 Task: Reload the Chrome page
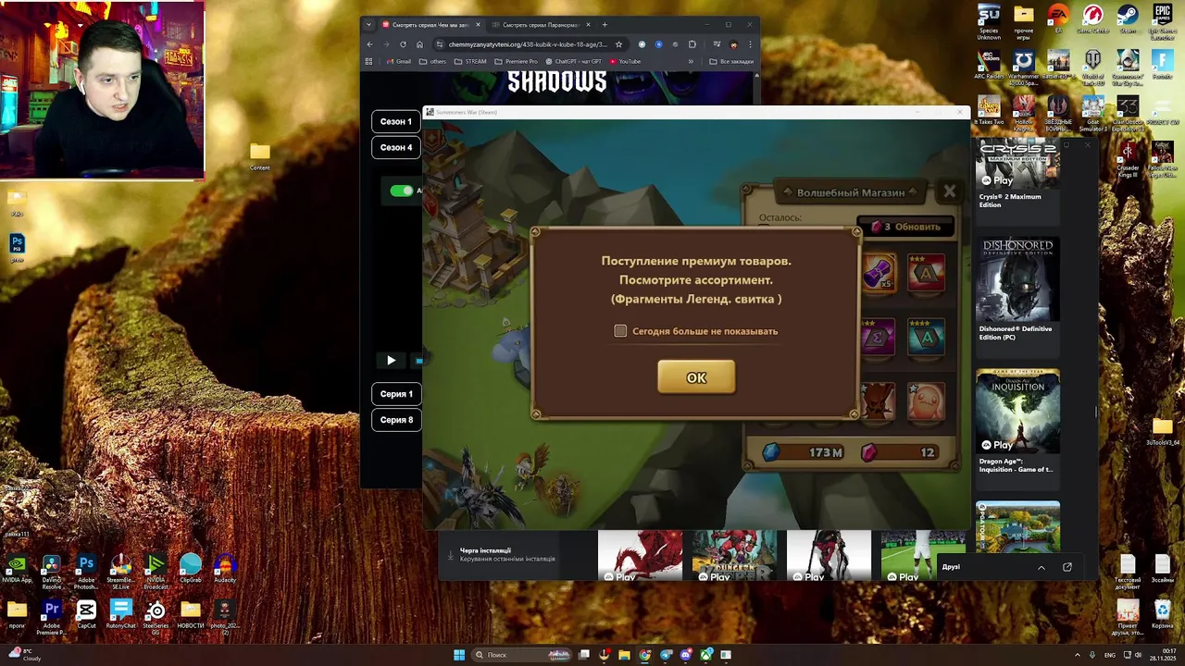403,44
